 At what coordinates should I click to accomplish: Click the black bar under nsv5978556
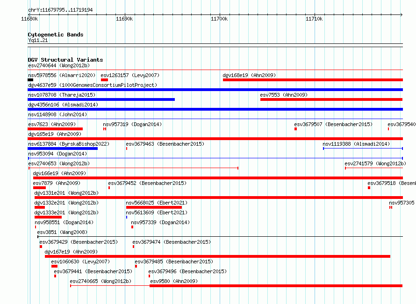[30, 80]
